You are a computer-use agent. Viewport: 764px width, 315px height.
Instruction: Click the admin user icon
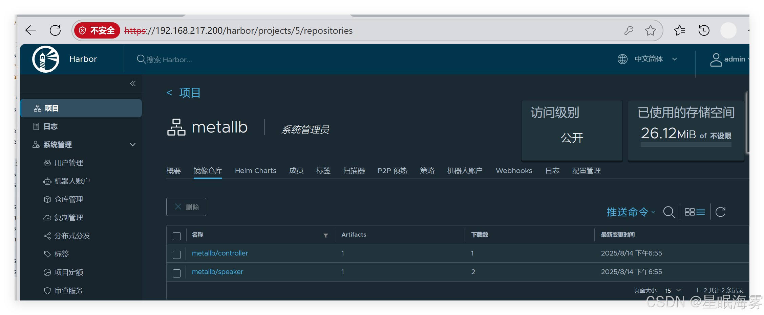pos(716,60)
